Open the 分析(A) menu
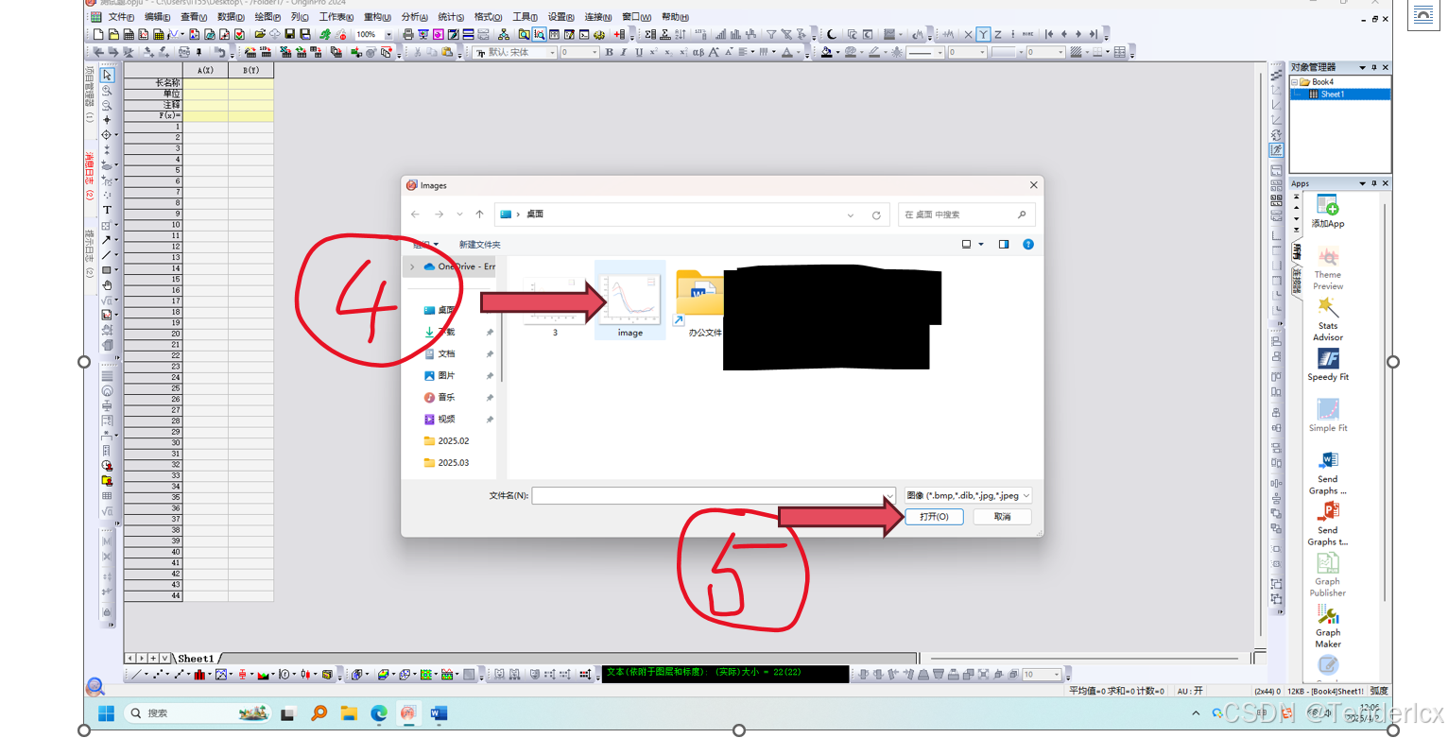1448x738 pixels. click(415, 17)
